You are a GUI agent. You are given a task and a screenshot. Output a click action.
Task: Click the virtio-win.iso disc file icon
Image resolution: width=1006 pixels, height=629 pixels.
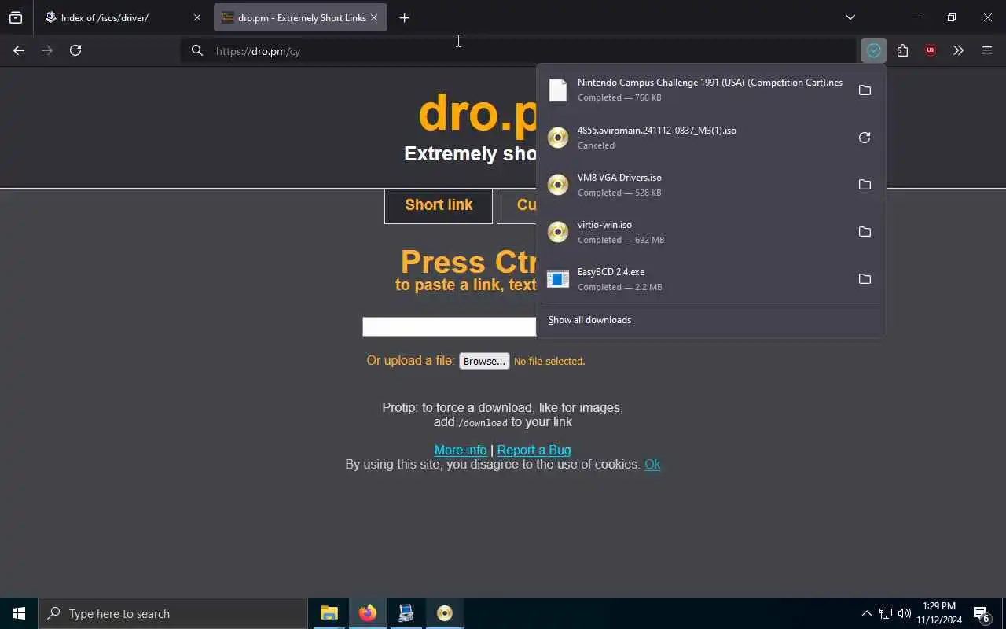tap(558, 232)
